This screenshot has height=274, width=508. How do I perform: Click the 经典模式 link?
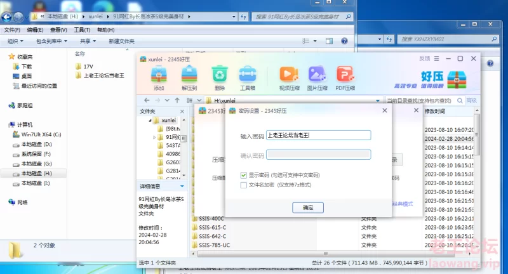click(403, 204)
